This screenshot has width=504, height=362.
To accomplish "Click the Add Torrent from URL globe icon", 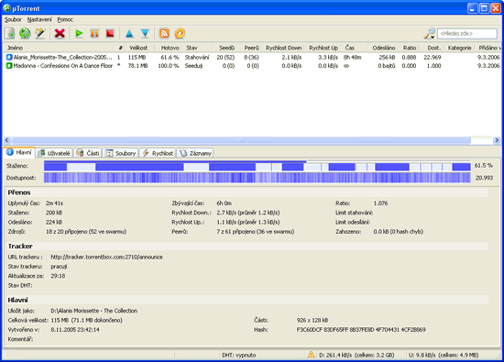I will [25, 33].
